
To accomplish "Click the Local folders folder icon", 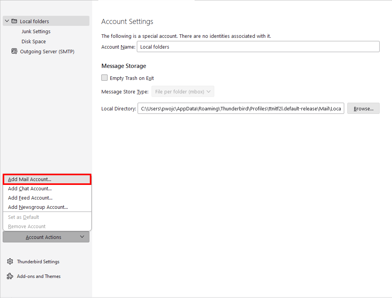I will click(14, 21).
